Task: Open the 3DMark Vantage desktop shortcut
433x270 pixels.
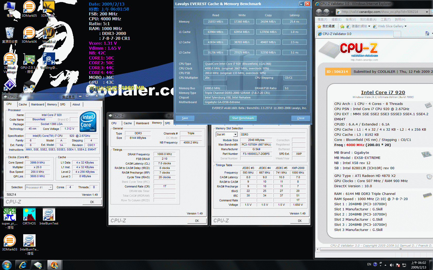Action: tap(10, 63)
